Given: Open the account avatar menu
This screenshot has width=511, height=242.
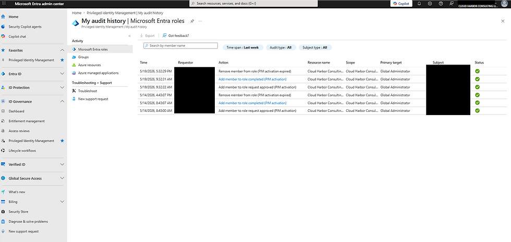Looking at the screenshot, I should tap(504, 4).
